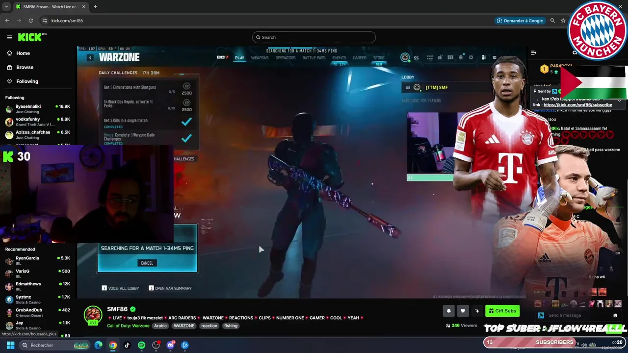This screenshot has width=628, height=353.
Task: Select the STORE tab in Warzone menu
Action: 379,58
